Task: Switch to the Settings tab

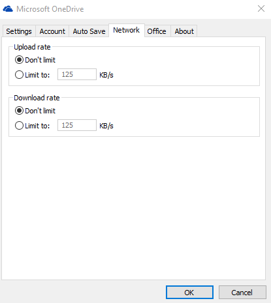Action: coord(19,31)
